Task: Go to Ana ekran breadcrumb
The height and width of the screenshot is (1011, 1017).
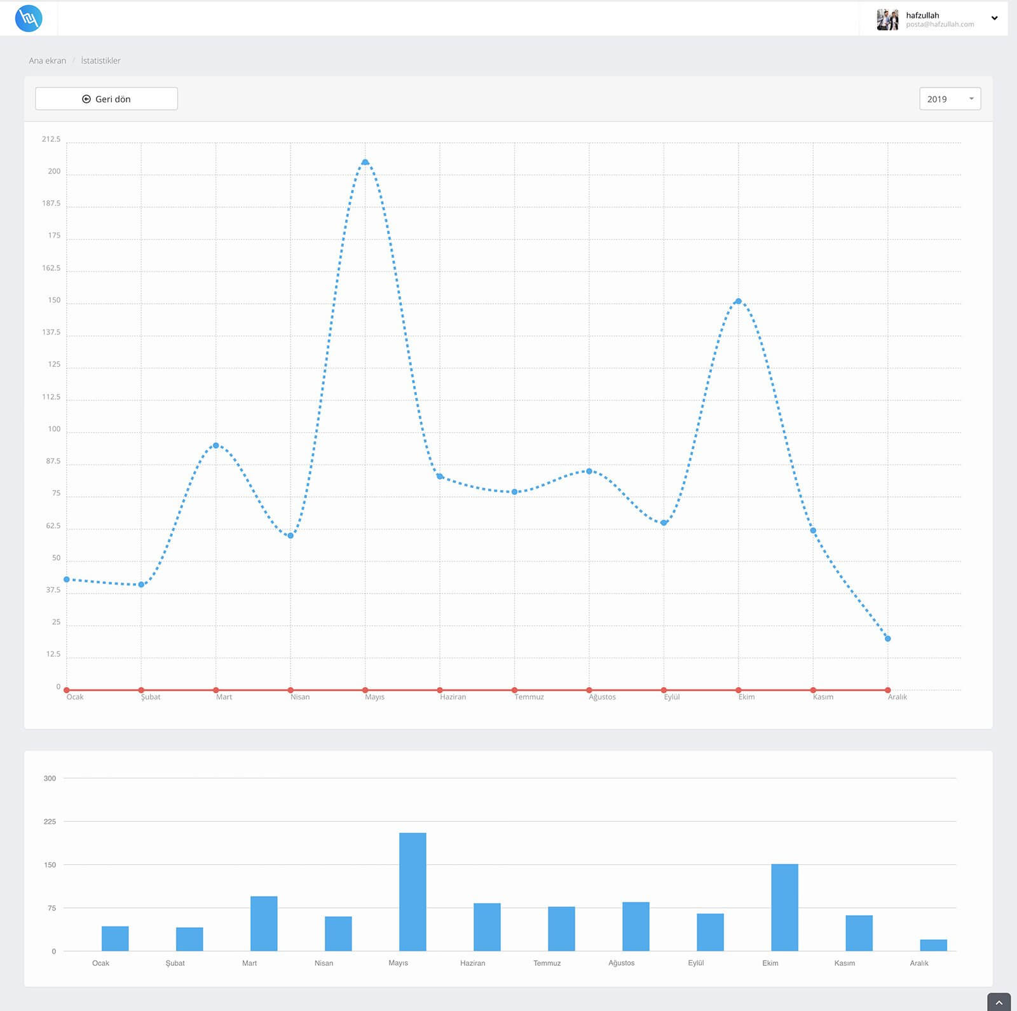Action: tap(47, 61)
